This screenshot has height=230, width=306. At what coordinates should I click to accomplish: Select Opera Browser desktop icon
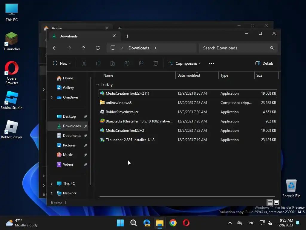tap(12, 73)
